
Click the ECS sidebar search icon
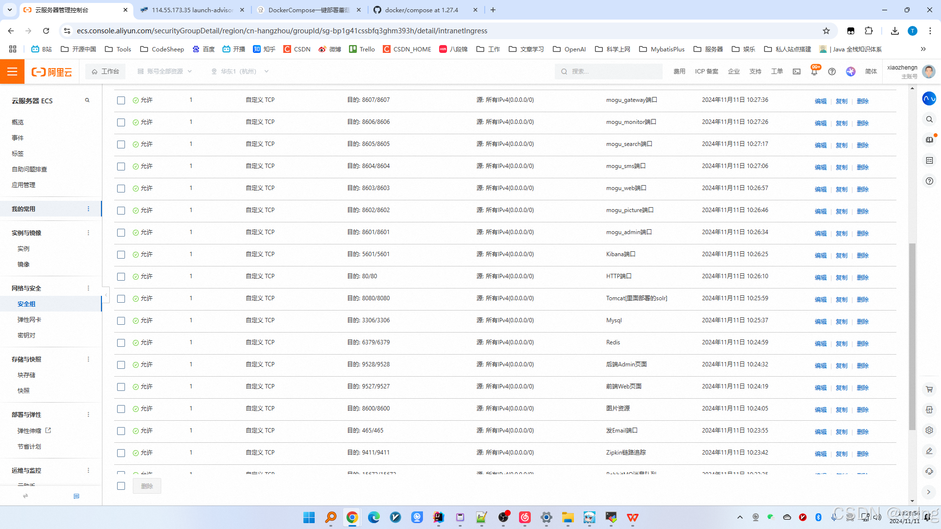coord(87,100)
